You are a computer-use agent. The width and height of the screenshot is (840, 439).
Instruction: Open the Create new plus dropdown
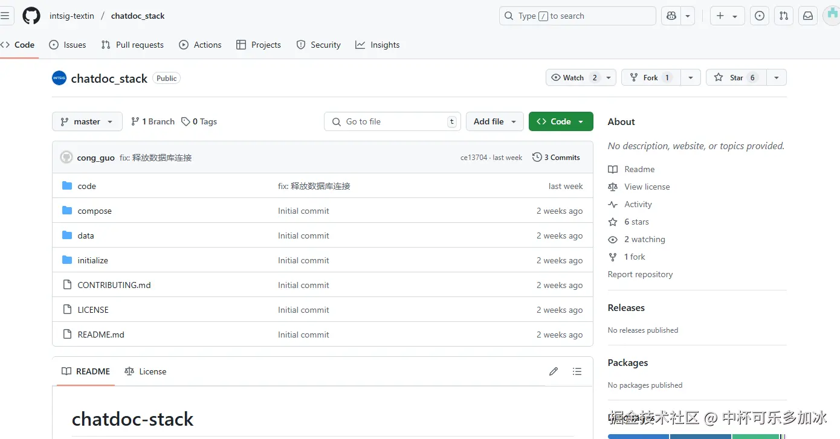click(727, 16)
